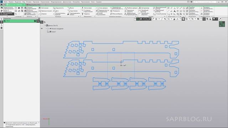Open the Вид menu

coord(24,2)
